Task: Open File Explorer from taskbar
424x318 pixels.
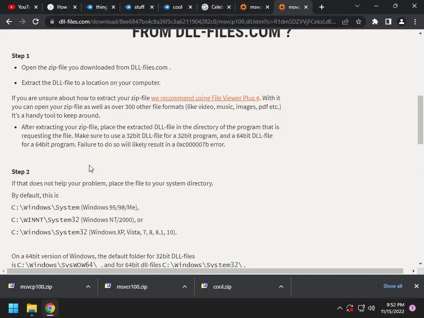Action: tap(31, 308)
